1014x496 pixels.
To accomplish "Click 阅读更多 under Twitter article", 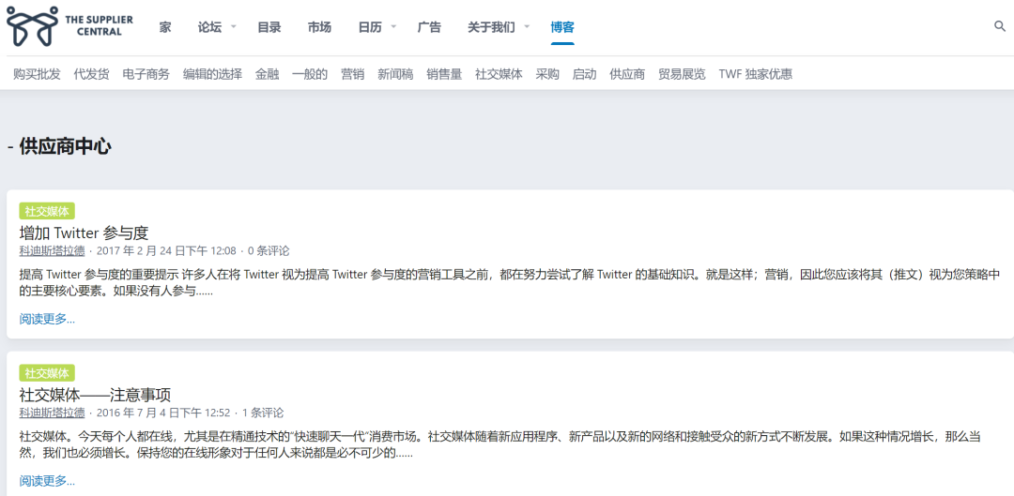I will click(47, 319).
